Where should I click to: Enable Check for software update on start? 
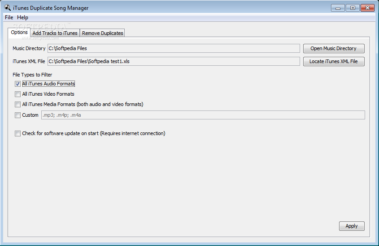point(17,133)
